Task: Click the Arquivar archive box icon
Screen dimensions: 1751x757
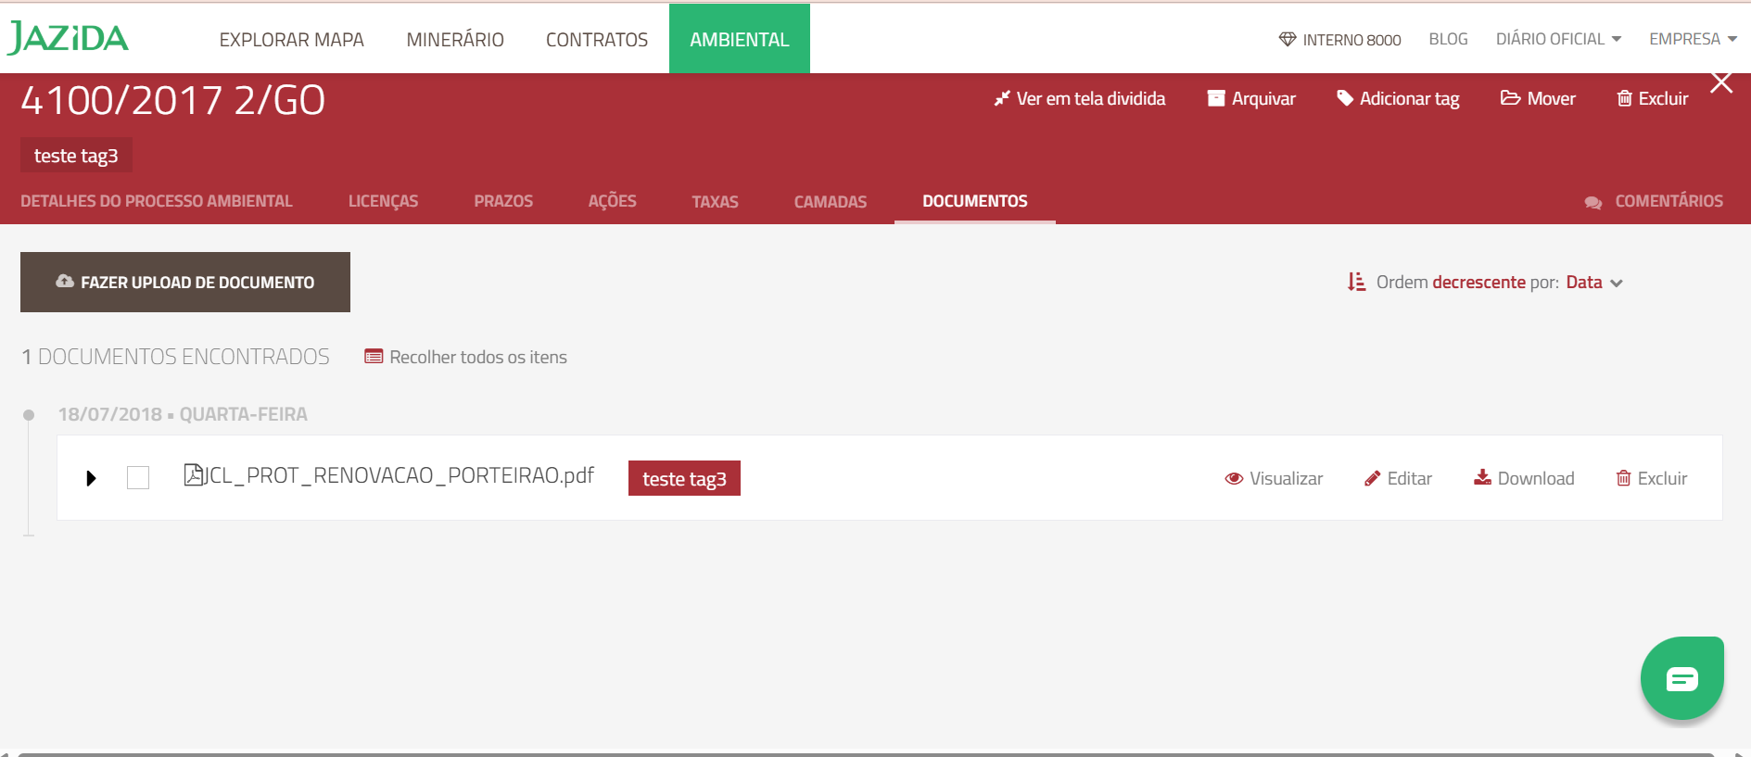Action: click(1216, 98)
